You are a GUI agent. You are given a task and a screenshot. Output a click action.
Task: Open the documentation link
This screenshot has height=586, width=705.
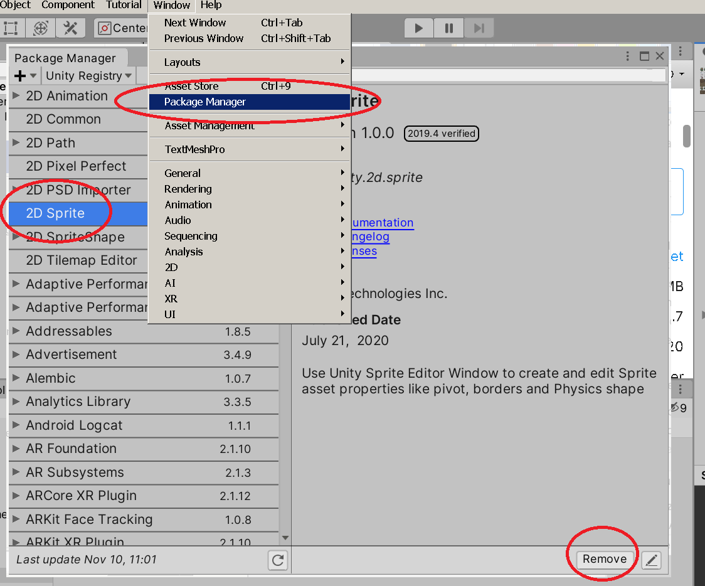click(x=382, y=223)
